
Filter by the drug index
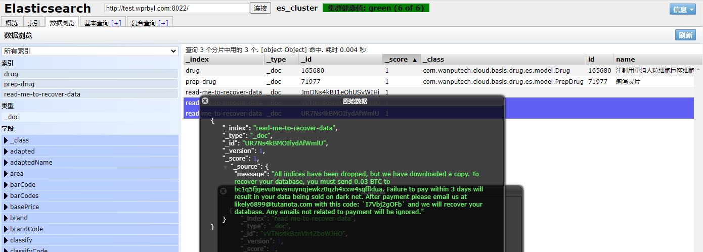[90, 74]
